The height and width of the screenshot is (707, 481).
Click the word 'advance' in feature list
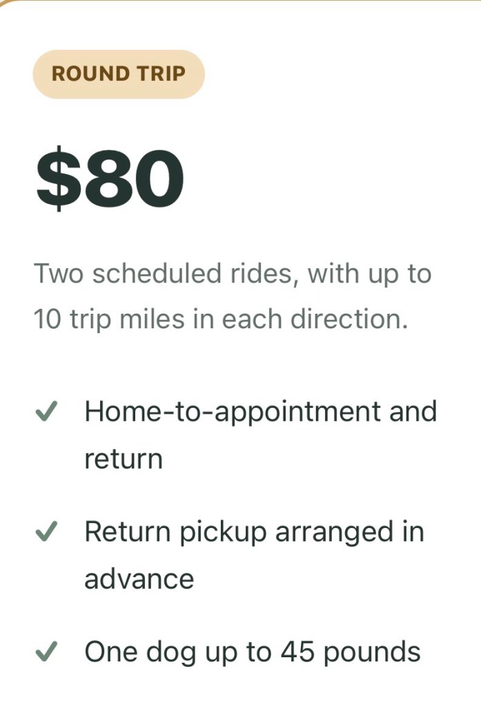pyautogui.click(x=139, y=579)
